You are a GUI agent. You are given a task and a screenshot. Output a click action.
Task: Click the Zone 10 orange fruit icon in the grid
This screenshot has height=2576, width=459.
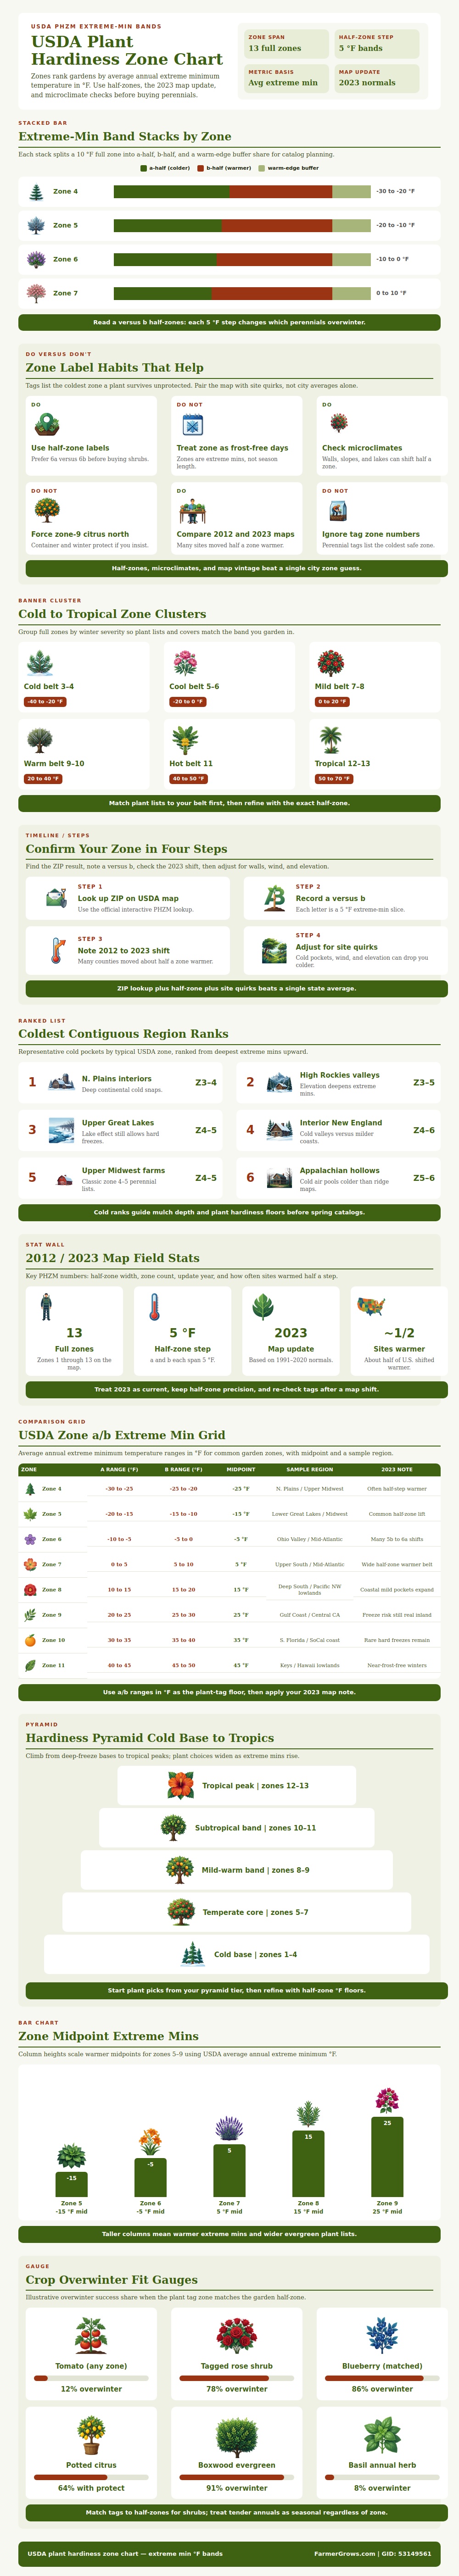(x=30, y=1640)
